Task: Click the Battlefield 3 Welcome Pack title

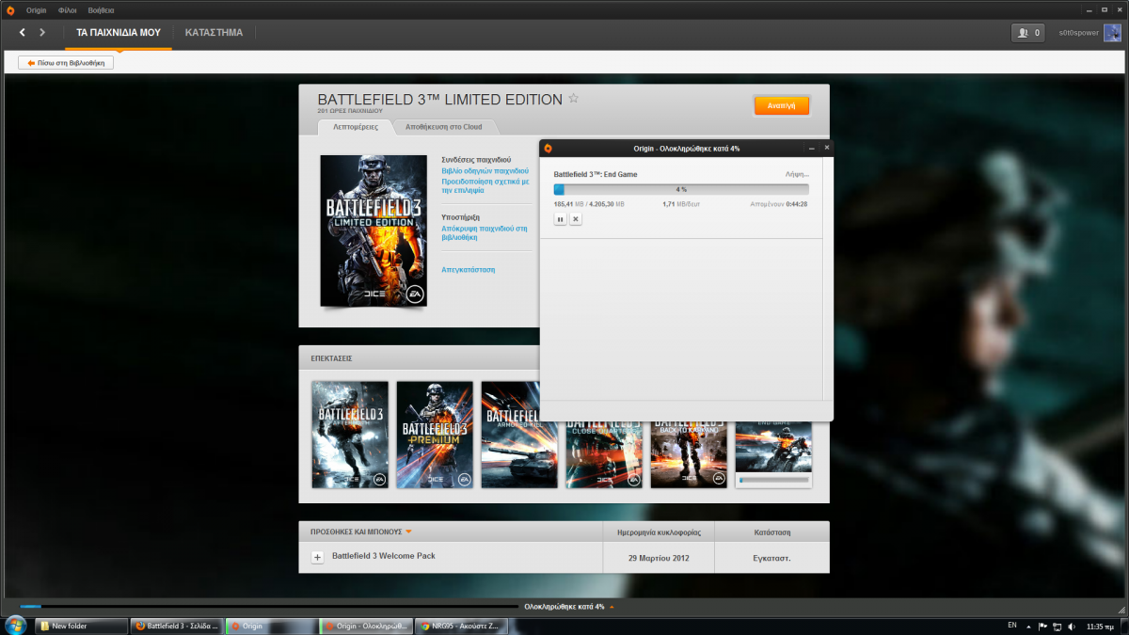Action: (384, 556)
